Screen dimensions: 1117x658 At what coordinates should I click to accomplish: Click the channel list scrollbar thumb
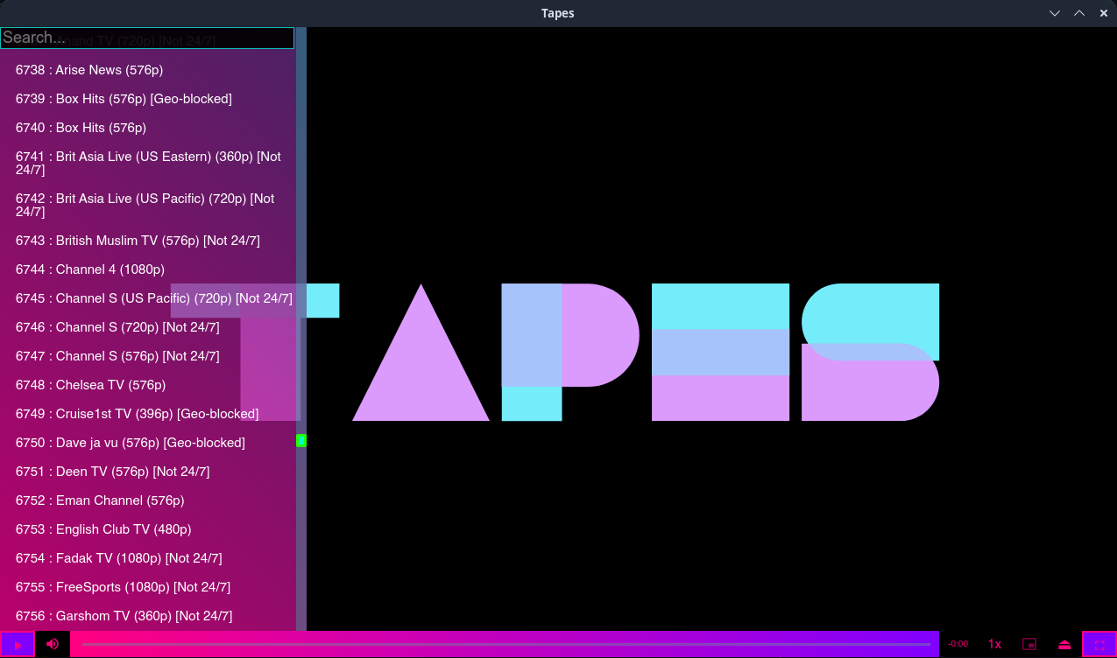pos(301,440)
